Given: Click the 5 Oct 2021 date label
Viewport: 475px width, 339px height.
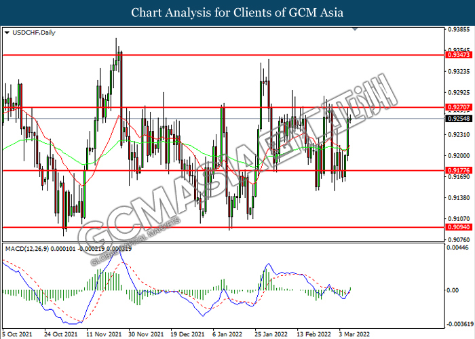Looking at the screenshot, I should (17, 334).
